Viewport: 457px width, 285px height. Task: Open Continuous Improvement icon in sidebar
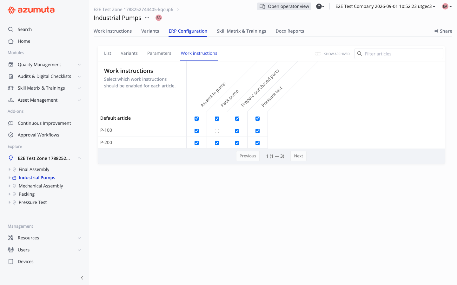click(x=11, y=123)
